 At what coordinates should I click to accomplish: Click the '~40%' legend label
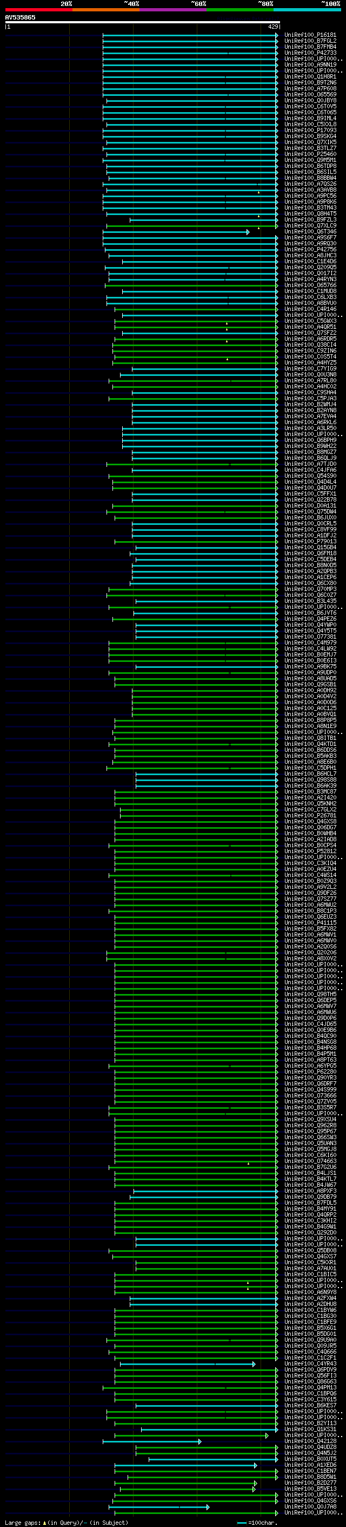point(131,4)
